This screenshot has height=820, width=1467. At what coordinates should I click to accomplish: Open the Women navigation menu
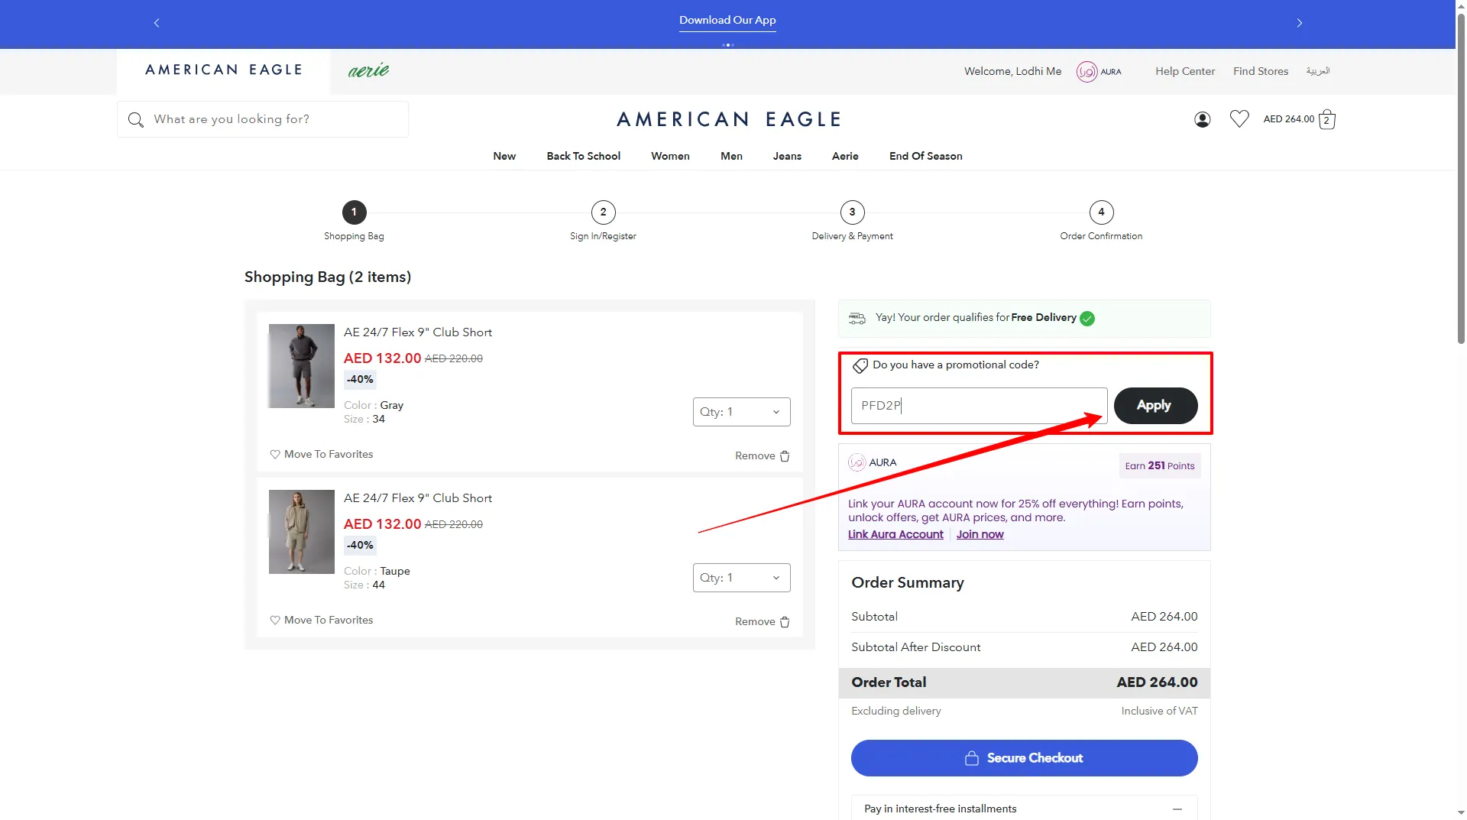(670, 156)
